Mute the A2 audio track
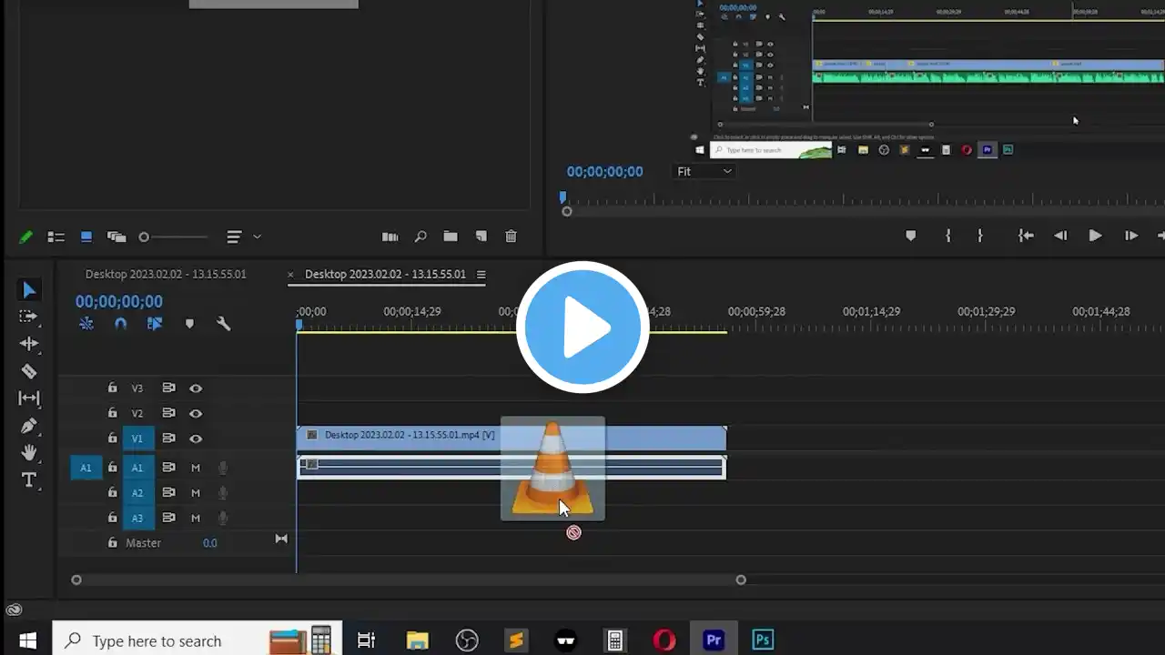The width and height of the screenshot is (1165, 655). [x=195, y=493]
